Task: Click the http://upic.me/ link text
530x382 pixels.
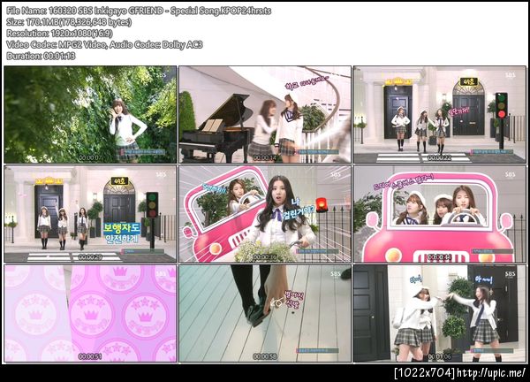Action: [491, 372]
